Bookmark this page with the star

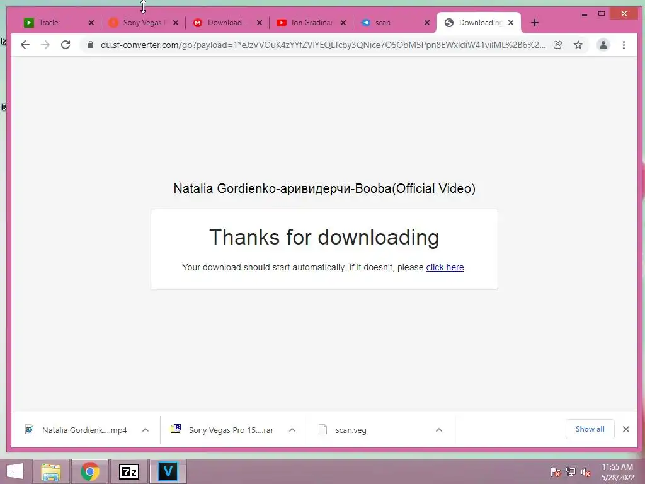[578, 45]
